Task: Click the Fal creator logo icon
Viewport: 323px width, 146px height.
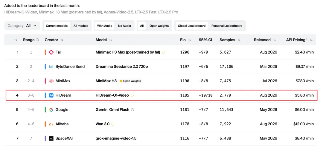Action: (51, 52)
